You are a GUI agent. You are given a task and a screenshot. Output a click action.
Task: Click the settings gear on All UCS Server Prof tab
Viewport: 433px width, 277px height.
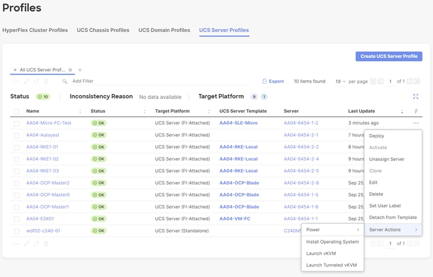click(70, 70)
